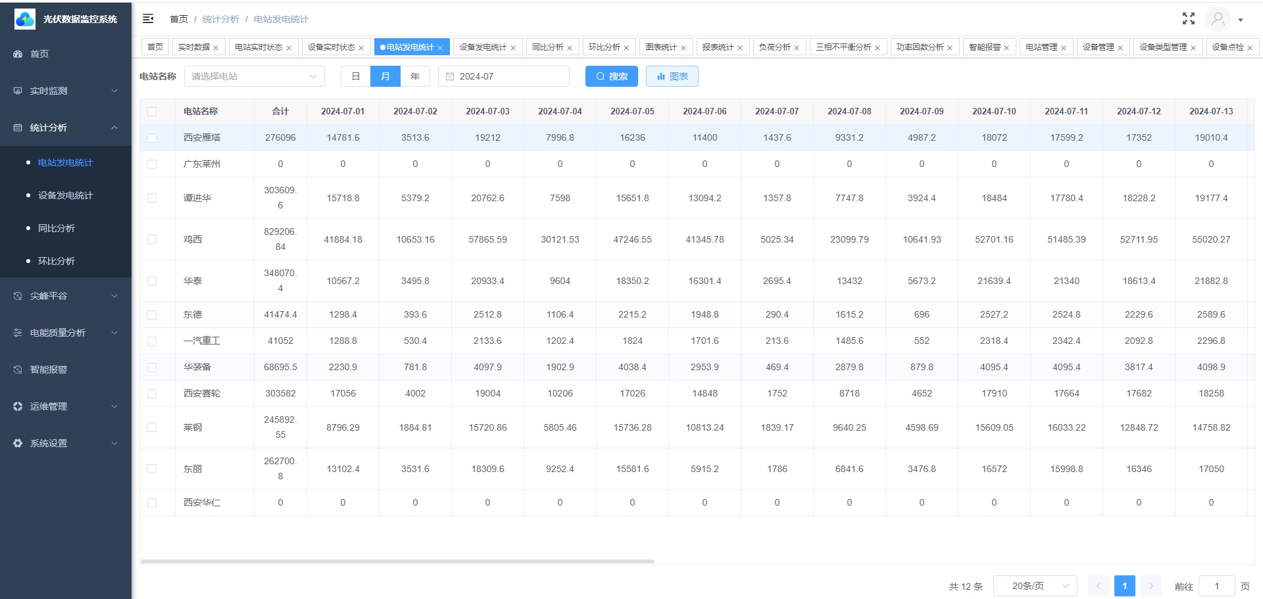The width and height of the screenshot is (1263, 599).
Task: Expand the 运维管理 sidebar menu
Action: click(x=114, y=406)
